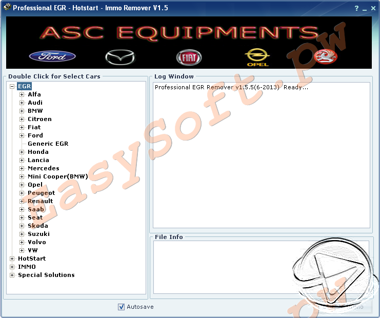Expand the Audi node
Image resolution: width=380 pixels, height=318 pixels.
click(x=22, y=103)
